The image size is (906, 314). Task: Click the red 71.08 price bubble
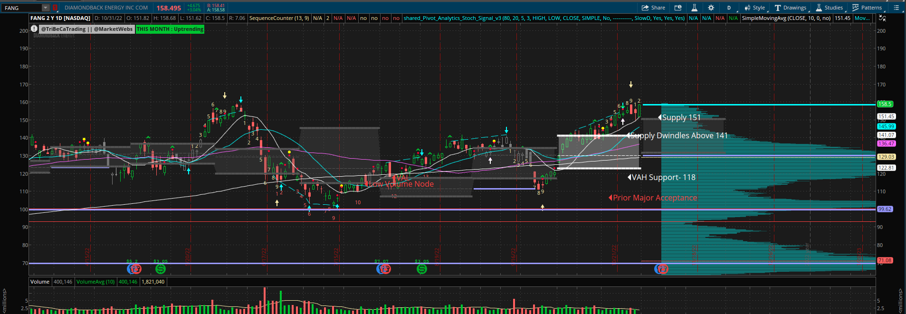(x=885, y=260)
